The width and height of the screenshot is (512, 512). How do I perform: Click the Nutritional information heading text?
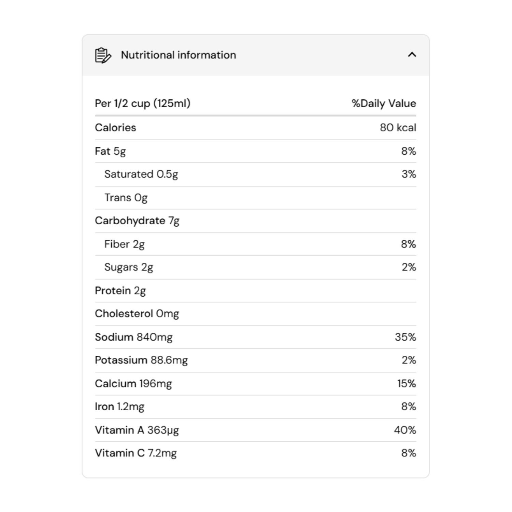(178, 55)
